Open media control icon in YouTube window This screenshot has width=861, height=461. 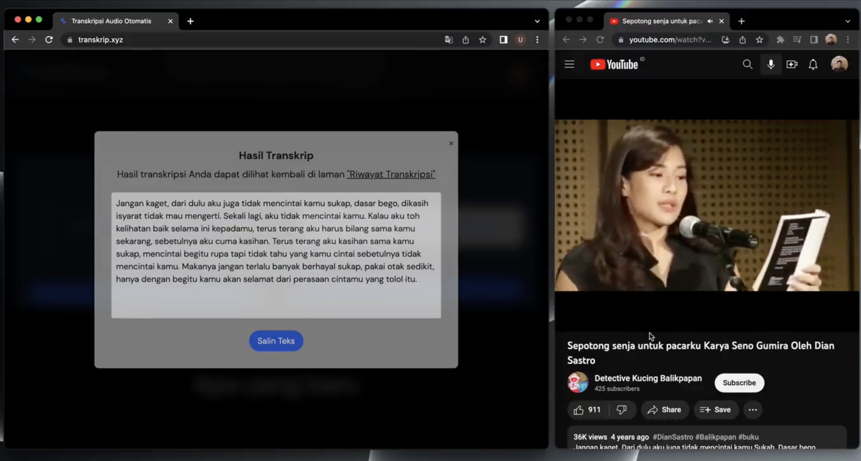(x=797, y=40)
